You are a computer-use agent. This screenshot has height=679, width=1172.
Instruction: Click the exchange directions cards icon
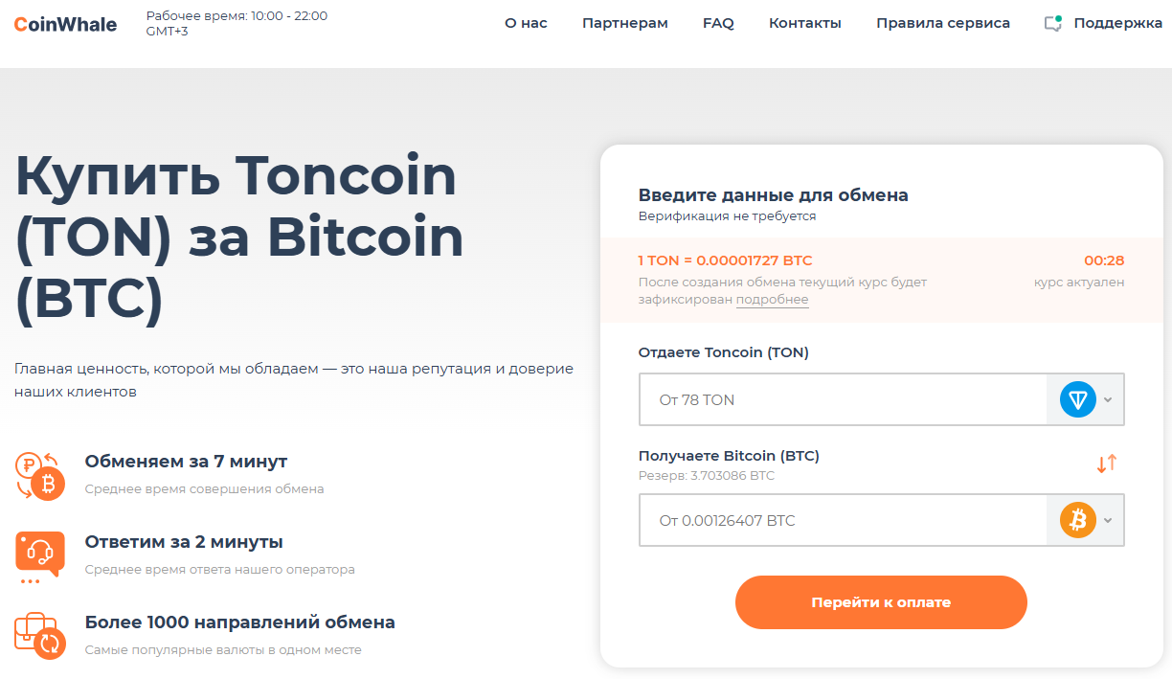[x=38, y=635]
